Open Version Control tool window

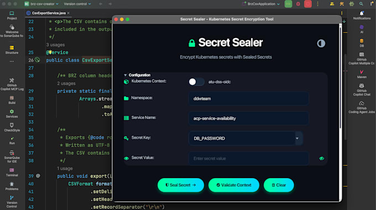coord(12,202)
